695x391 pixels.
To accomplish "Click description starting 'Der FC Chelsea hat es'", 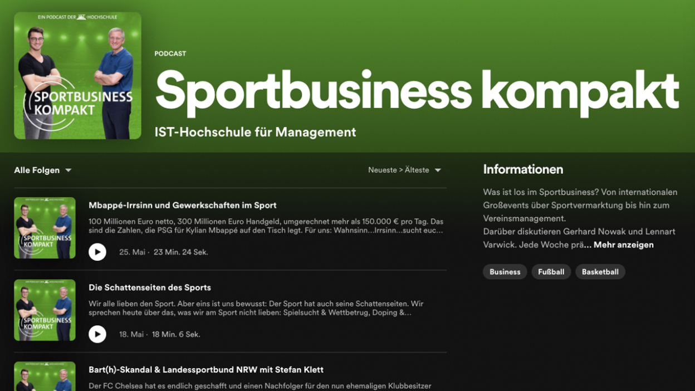I will click(260, 386).
